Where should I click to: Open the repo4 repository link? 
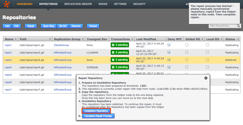pos(8,67)
